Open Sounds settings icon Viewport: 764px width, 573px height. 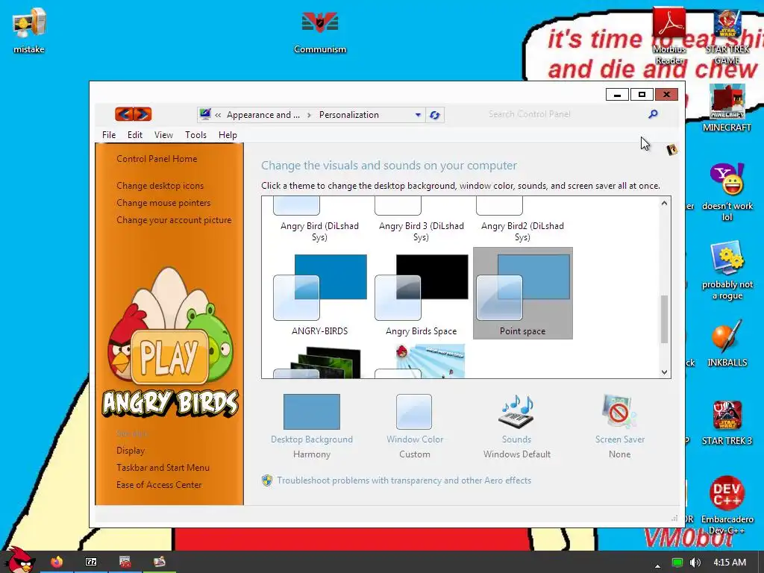(516, 412)
